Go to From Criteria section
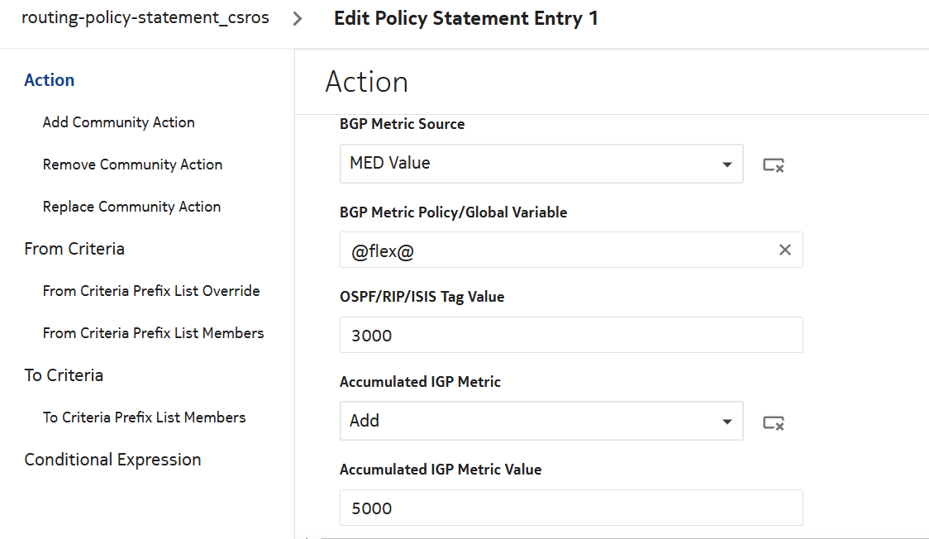929x539 pixels. pyautogui.click(x=74, y=249)
